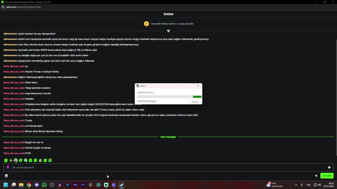Click the Steam logo in dialog title bar
The height and width of the screenshot is (189, 337).
pyautogui.click(x=137, y=86)
